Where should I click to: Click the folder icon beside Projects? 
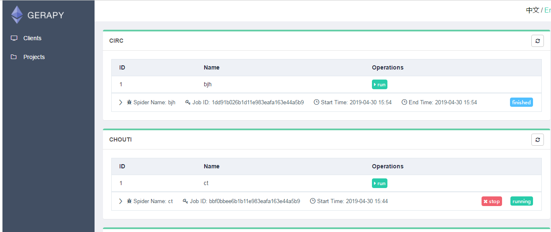[x=14, y=57]
